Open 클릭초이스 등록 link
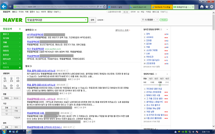Viewport: 215px width, 134px height. click(122, 30)
